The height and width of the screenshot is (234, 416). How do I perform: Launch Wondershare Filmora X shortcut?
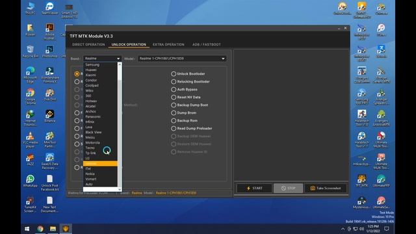49,75
